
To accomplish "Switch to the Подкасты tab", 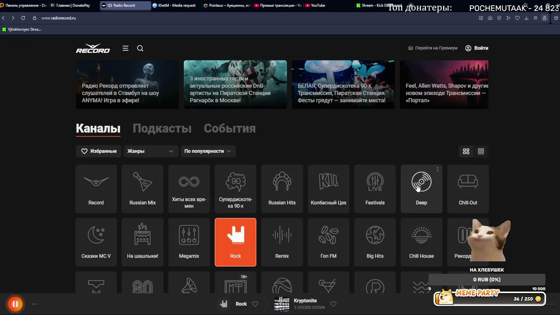I will (x=162, y=128).
